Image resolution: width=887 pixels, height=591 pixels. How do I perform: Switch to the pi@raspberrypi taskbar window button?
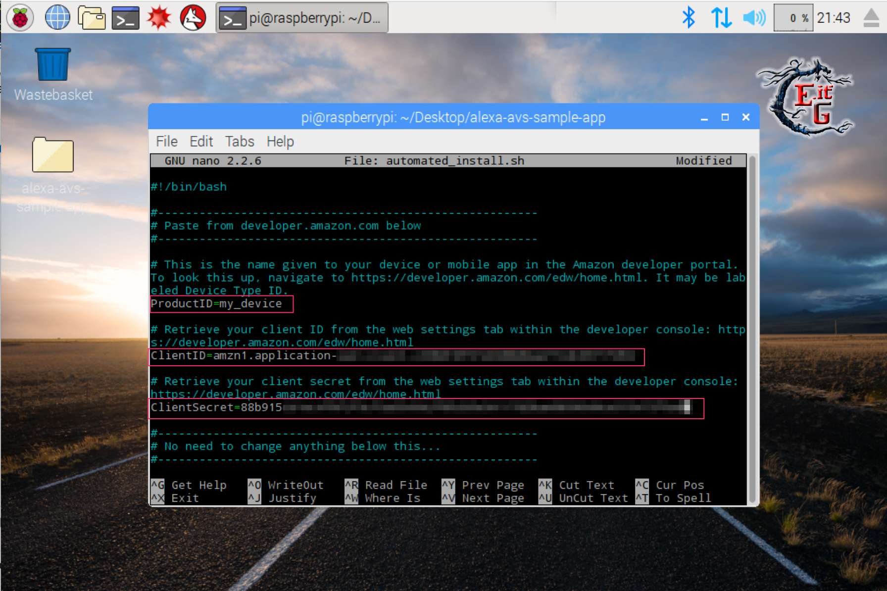(302, 18)
